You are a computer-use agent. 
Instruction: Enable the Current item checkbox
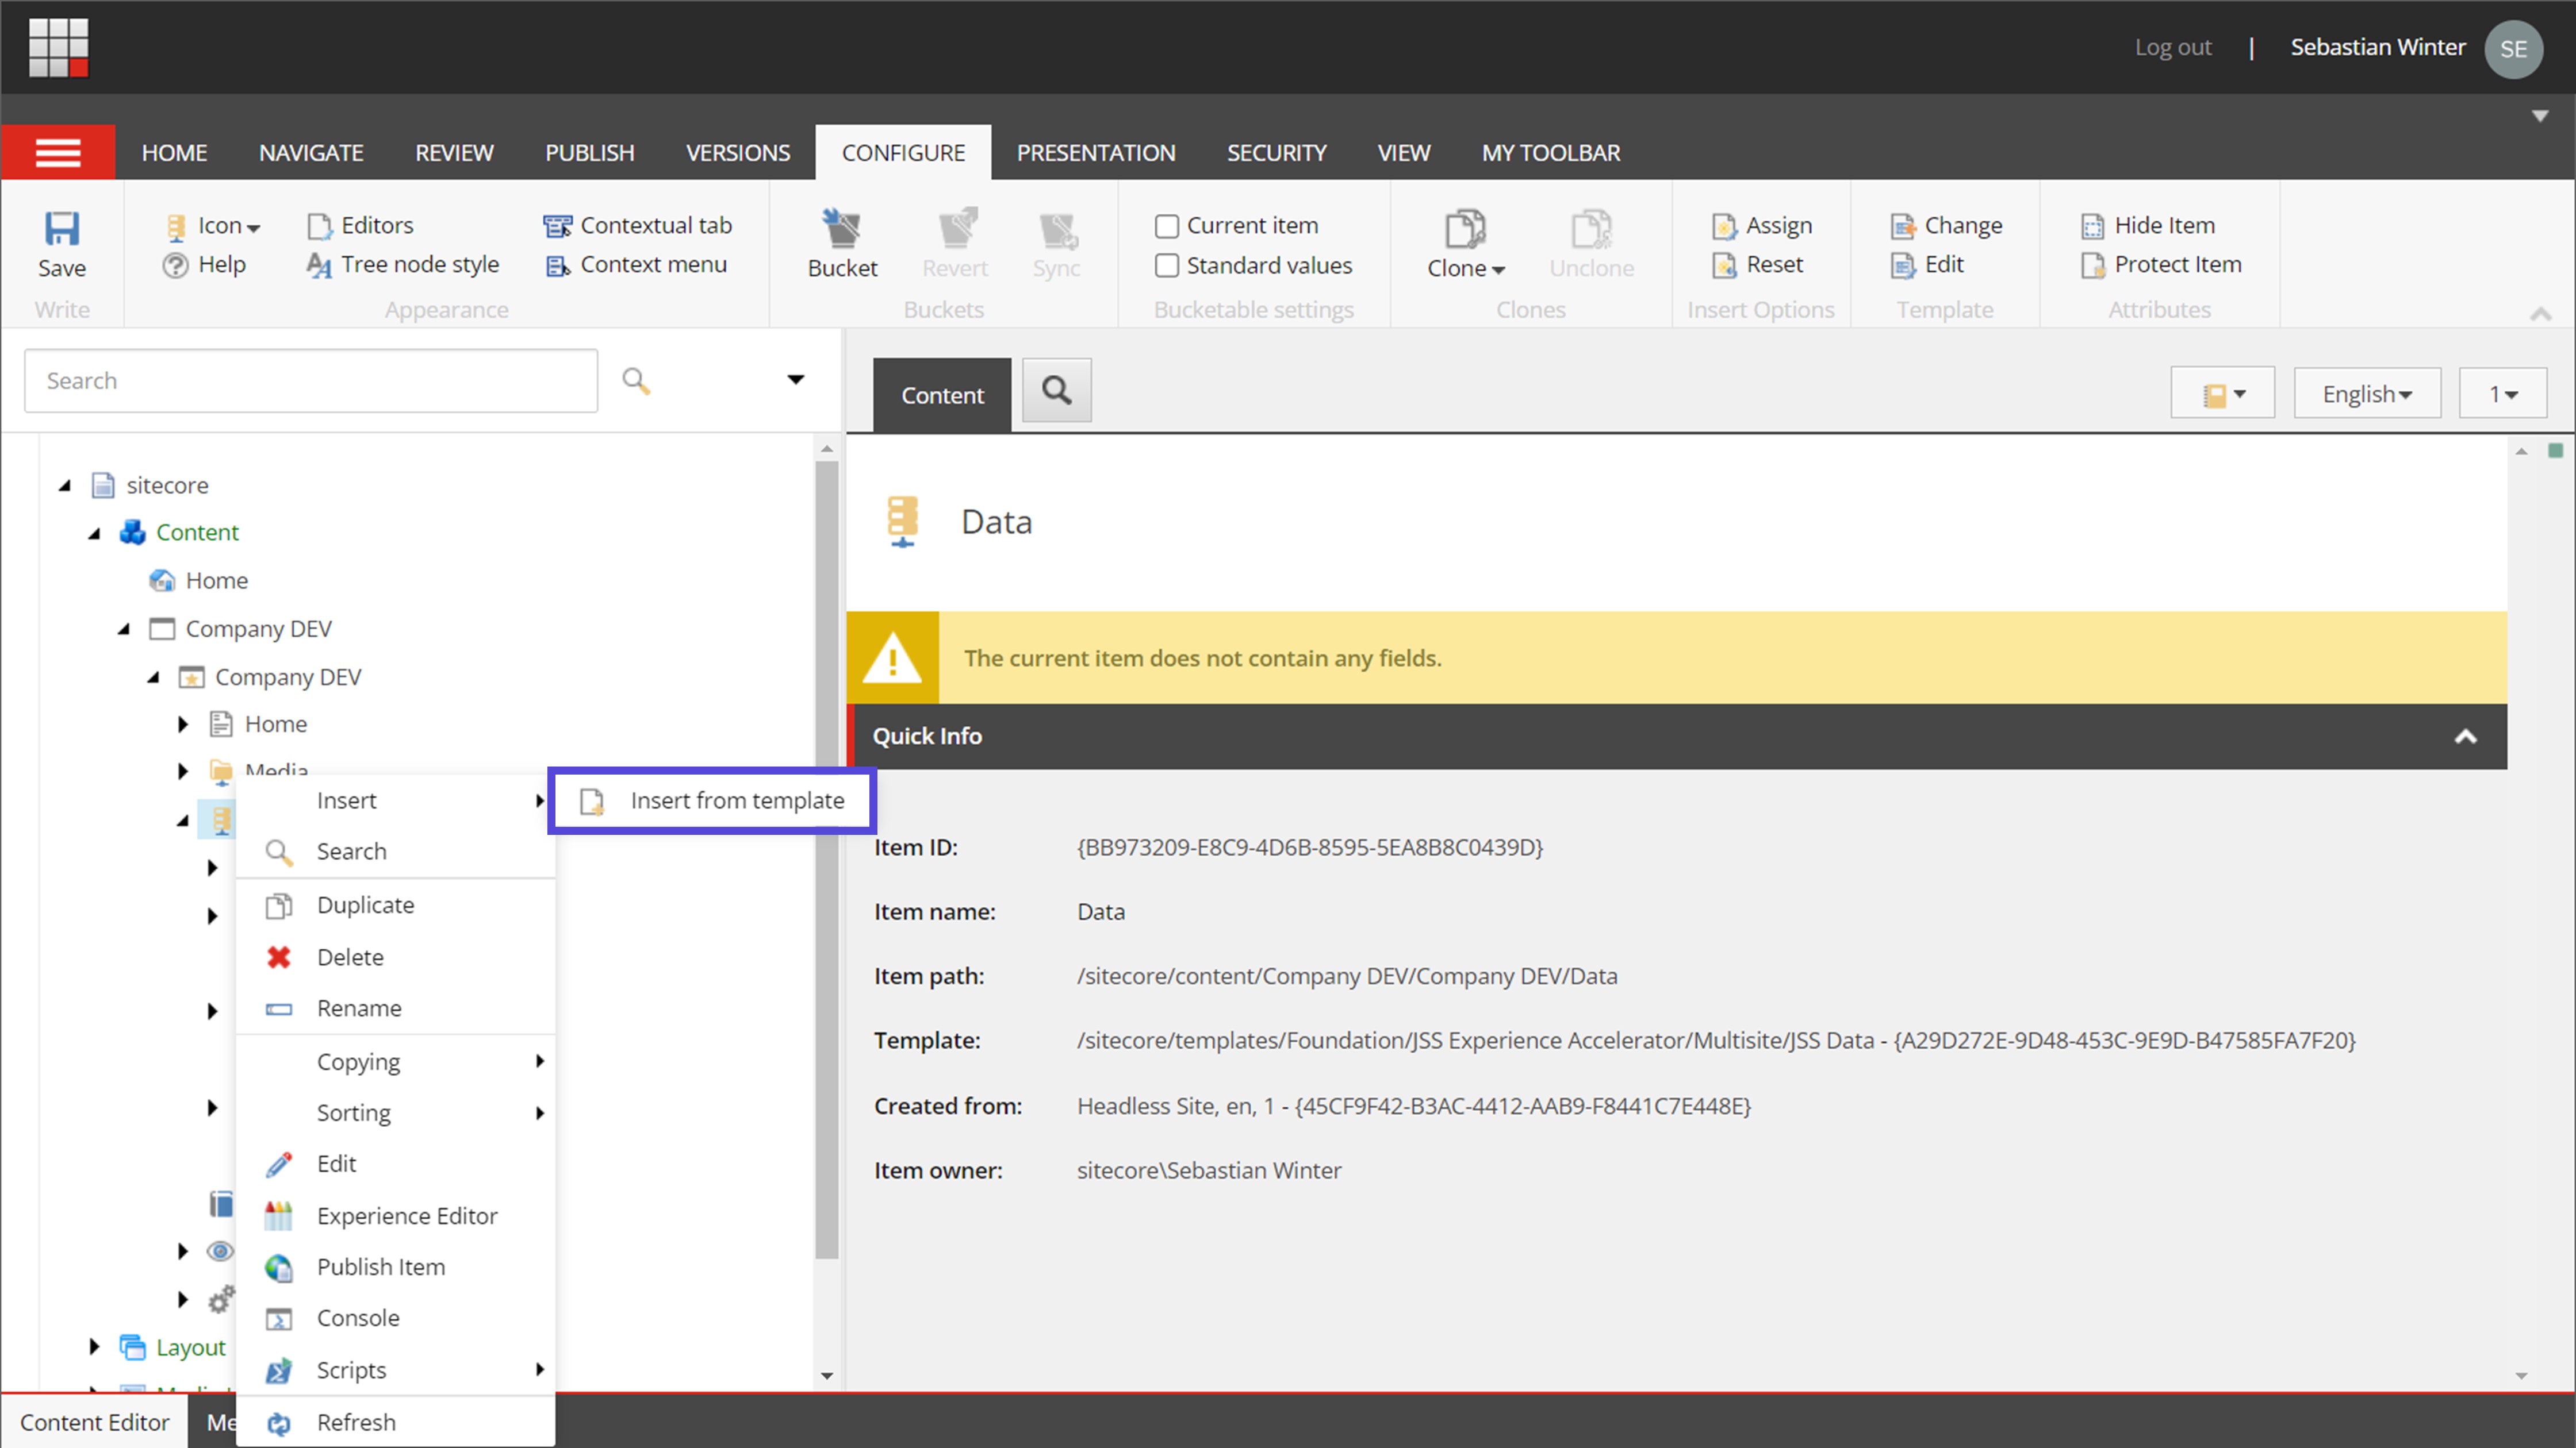pyautogui.click(x=1166, y=225)
